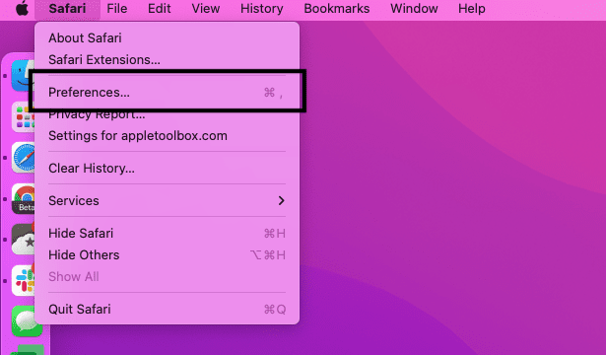
Task: Open the Help menu
Action: point(472,9)
